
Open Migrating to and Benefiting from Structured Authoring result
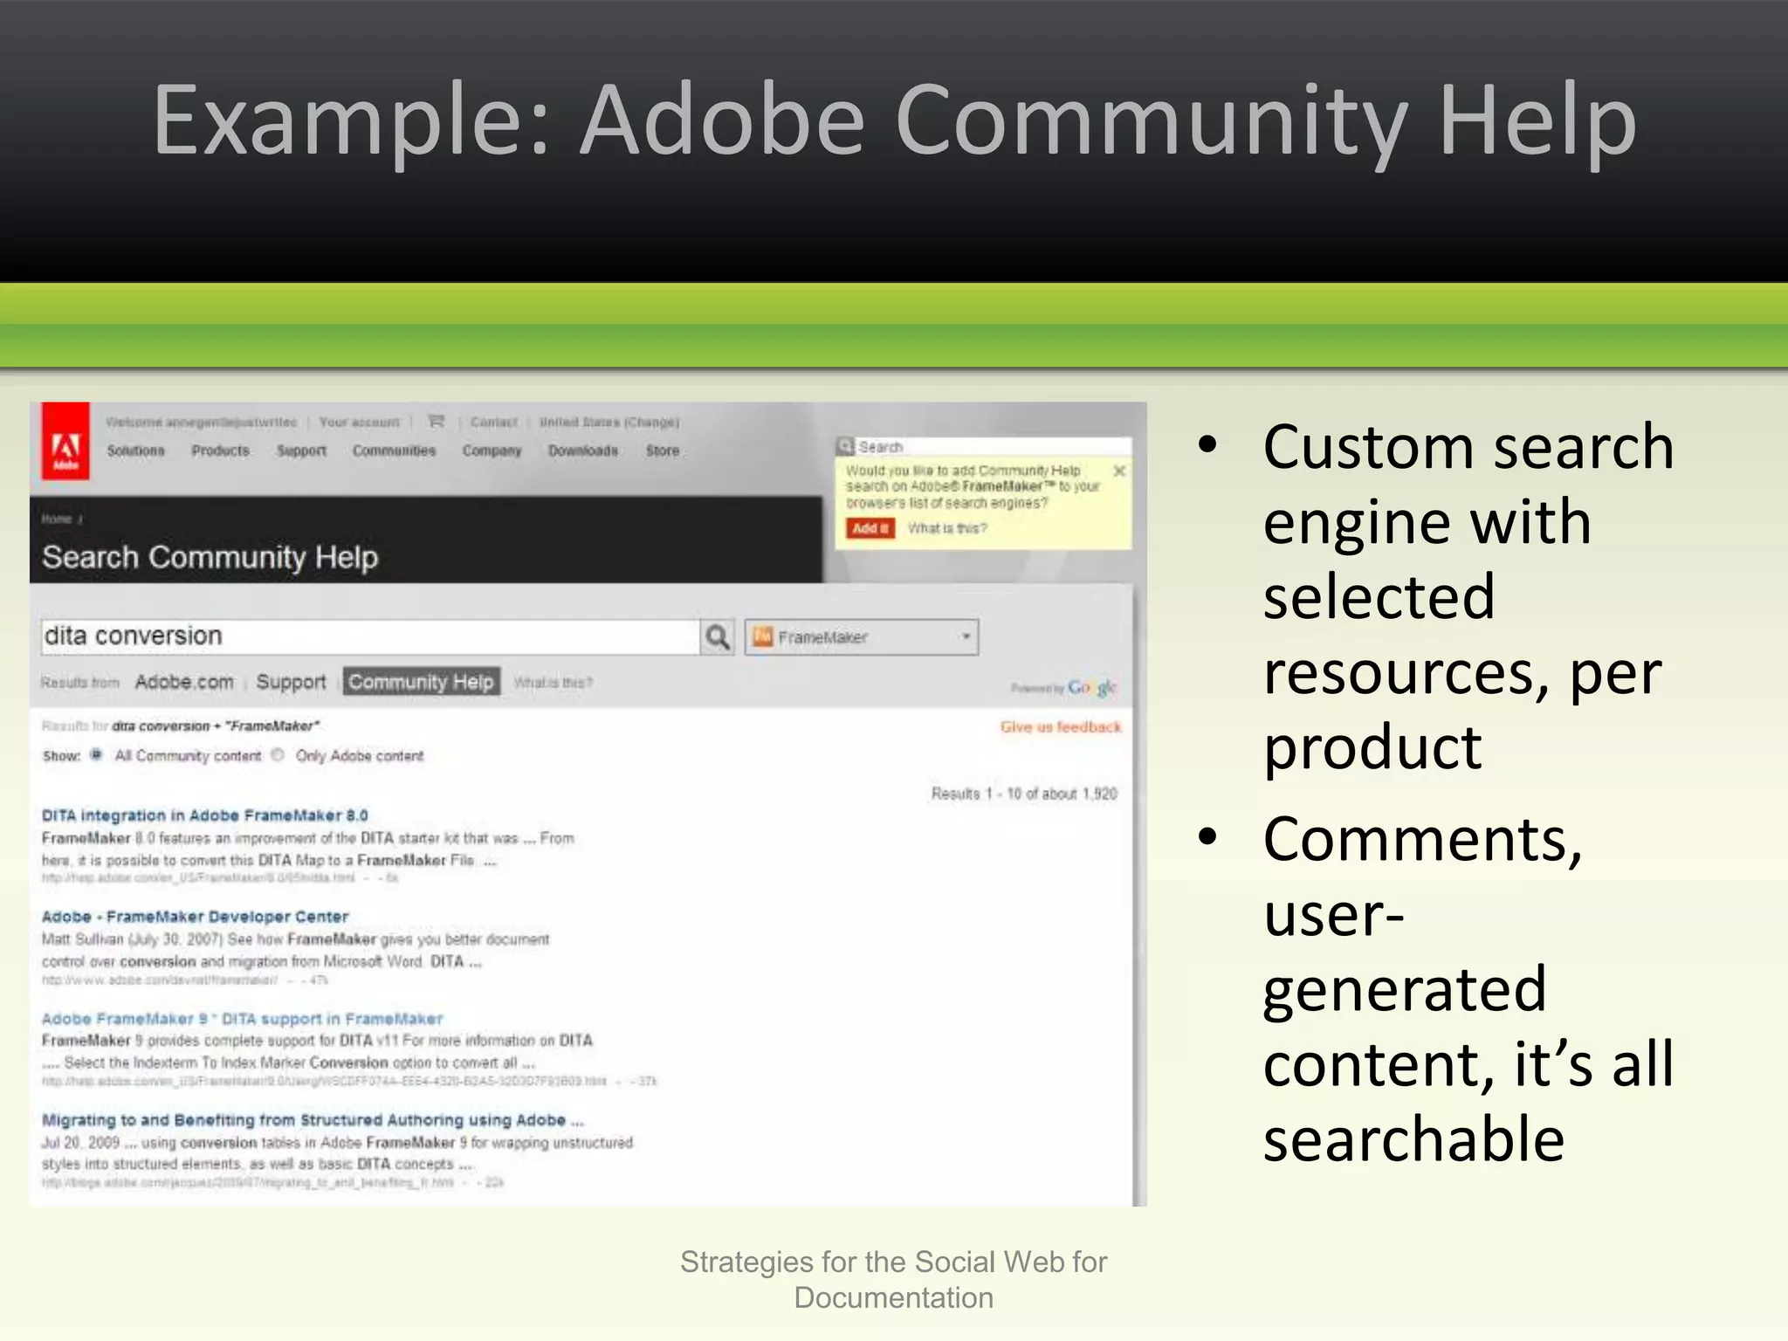coord(313,1120)
